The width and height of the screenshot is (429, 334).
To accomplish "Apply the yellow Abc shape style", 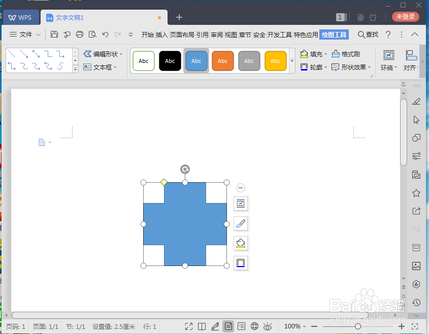I will (x=275, y=60).
